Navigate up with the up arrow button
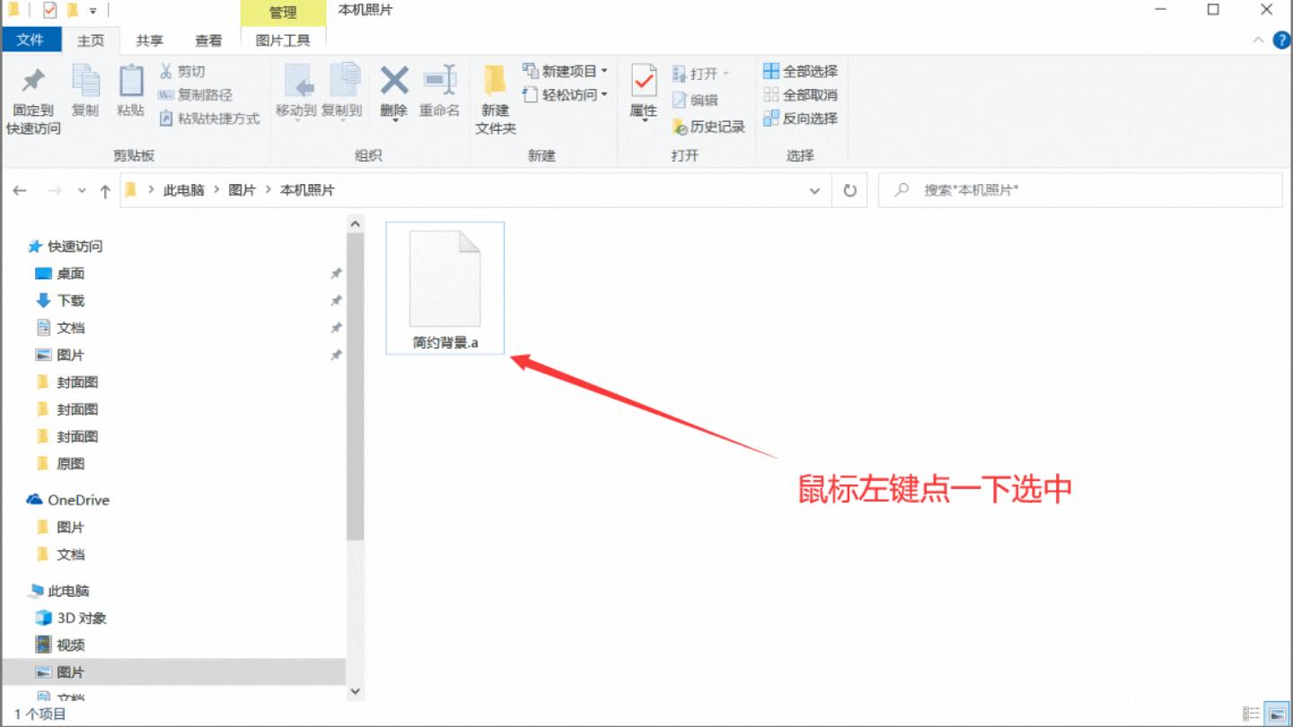Viewport: 1293px width, 727px height. (x=105, y=190)
